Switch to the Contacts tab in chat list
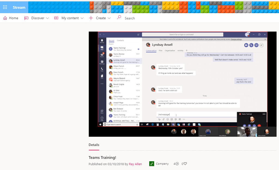Image resolution: width=279 pixels, height=170 pixels. [120, 41]
